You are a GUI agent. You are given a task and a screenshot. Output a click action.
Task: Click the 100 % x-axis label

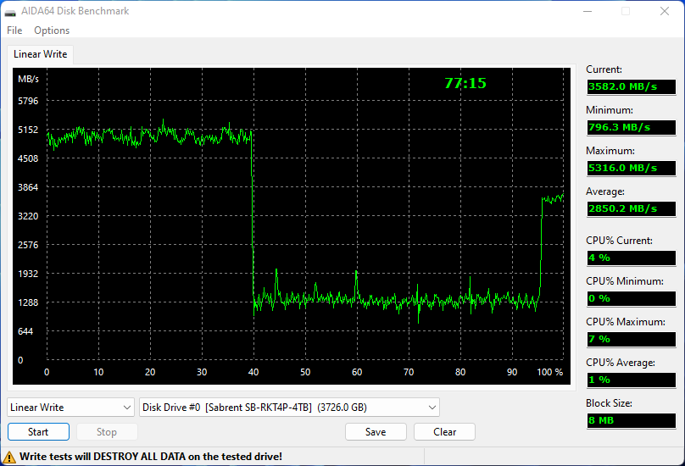tap(549, 372)
